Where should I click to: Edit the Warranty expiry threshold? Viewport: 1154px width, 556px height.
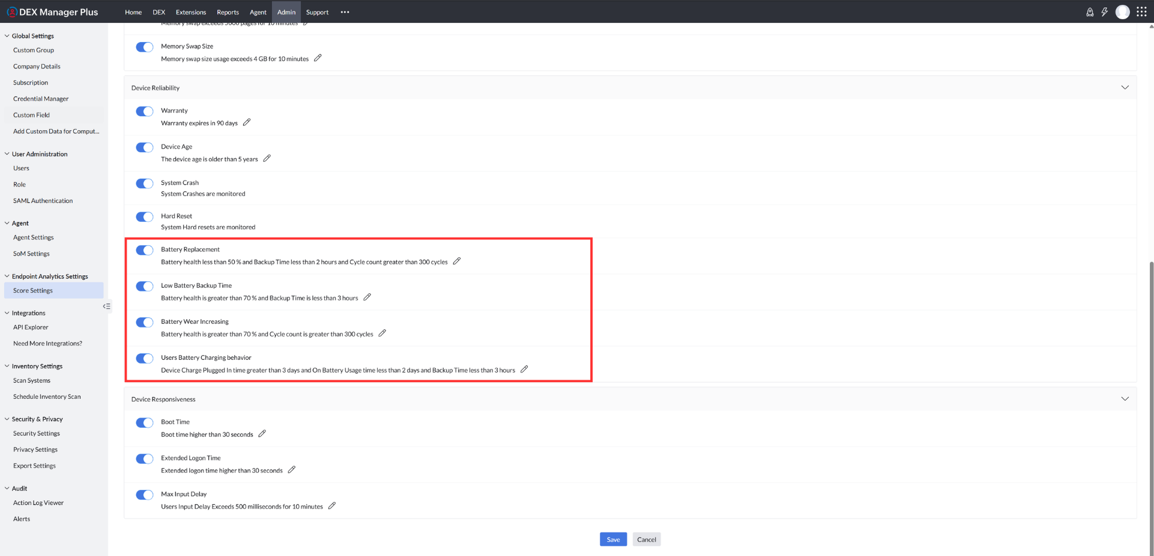coord(247,122)
